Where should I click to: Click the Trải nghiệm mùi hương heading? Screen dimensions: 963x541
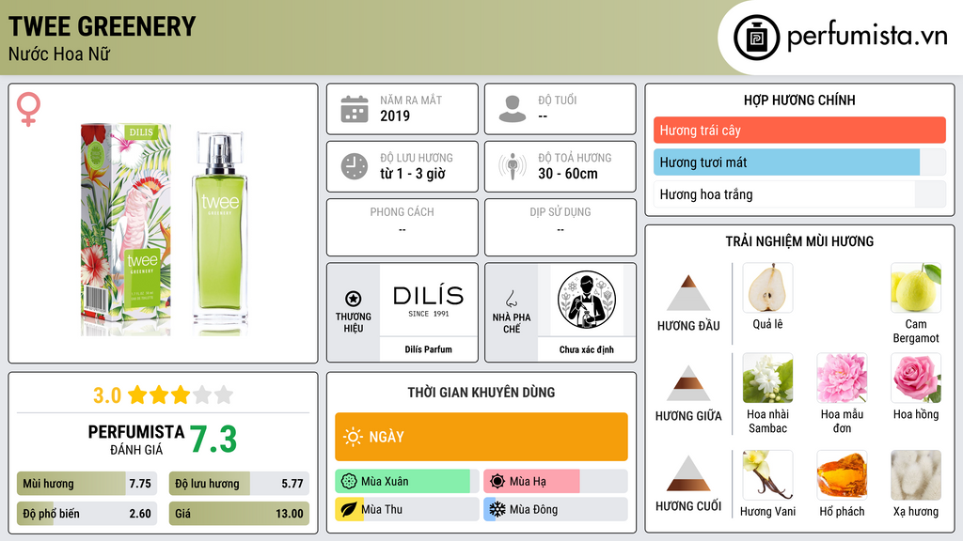[x=799, y=241]
